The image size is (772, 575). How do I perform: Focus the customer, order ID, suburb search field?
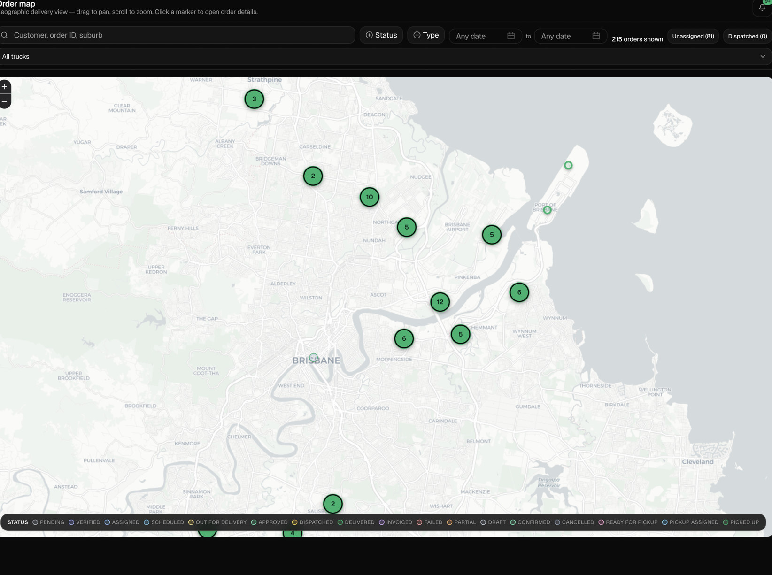tap(177, 35)
